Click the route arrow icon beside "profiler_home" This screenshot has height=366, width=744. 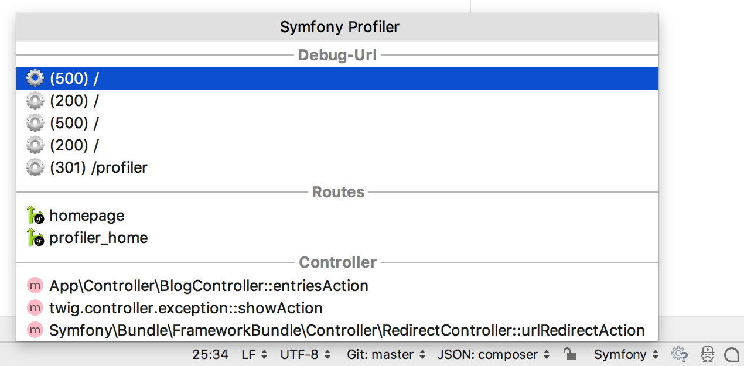(36, 237)
